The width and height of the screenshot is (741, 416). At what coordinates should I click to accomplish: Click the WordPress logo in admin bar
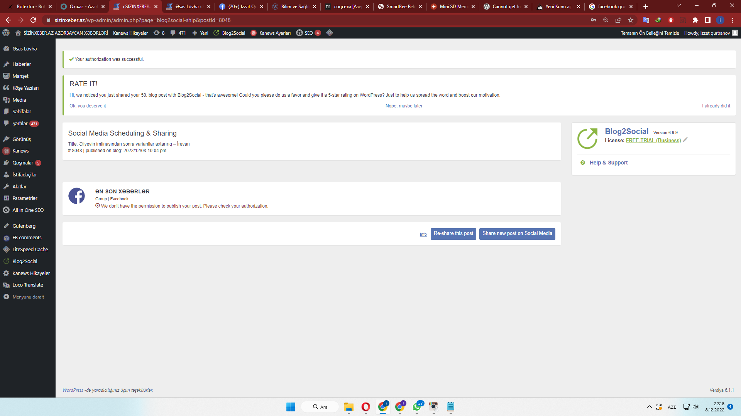coord(6,33)
